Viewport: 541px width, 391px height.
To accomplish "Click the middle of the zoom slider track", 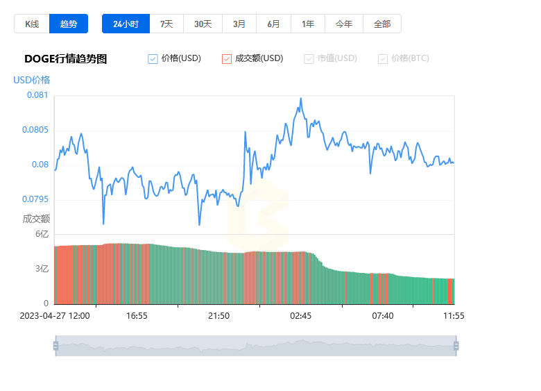I will pos(256,346).
